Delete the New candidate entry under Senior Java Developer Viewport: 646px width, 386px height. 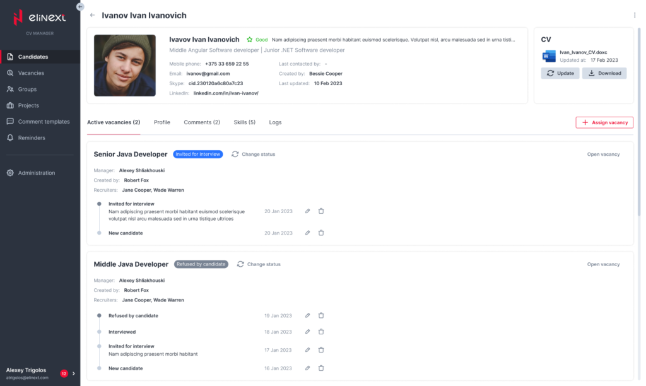pos(321,233)
